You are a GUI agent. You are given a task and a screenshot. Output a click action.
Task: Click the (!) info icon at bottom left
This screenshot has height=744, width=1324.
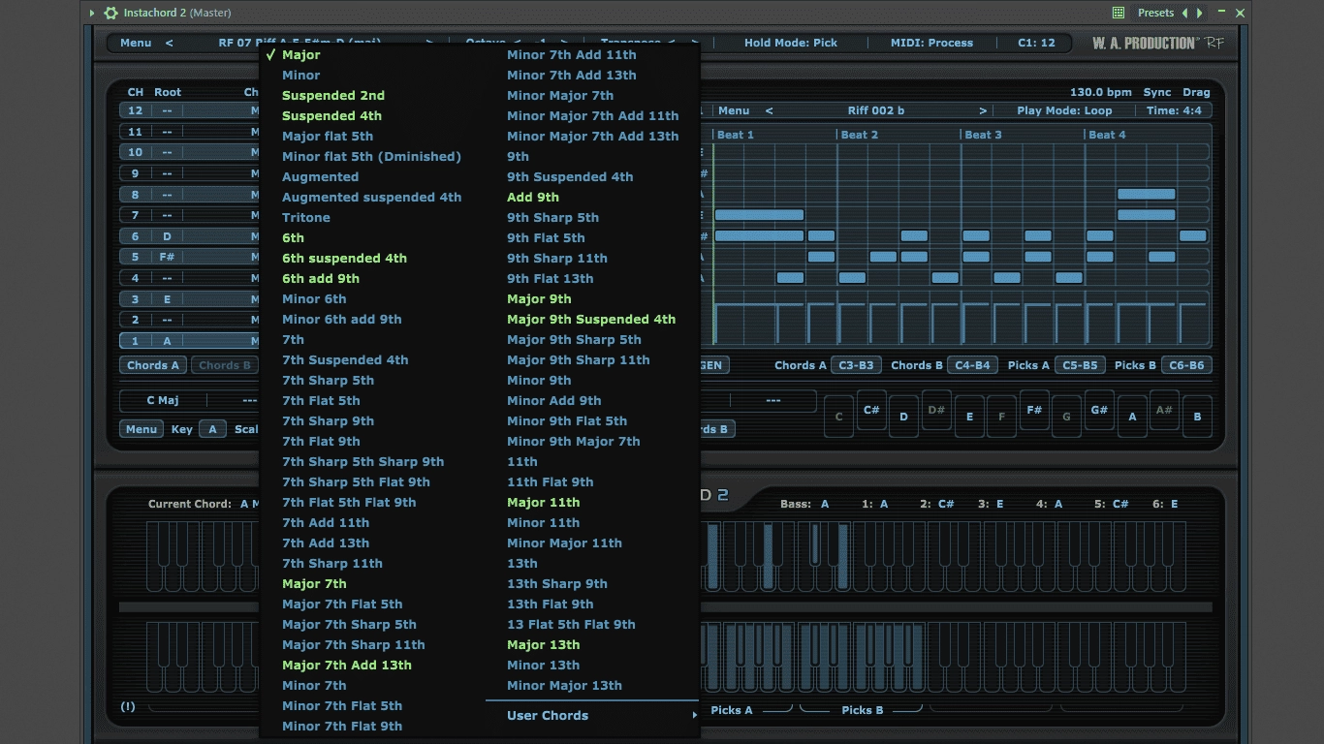pyautogui.click(x=128, y=706)
